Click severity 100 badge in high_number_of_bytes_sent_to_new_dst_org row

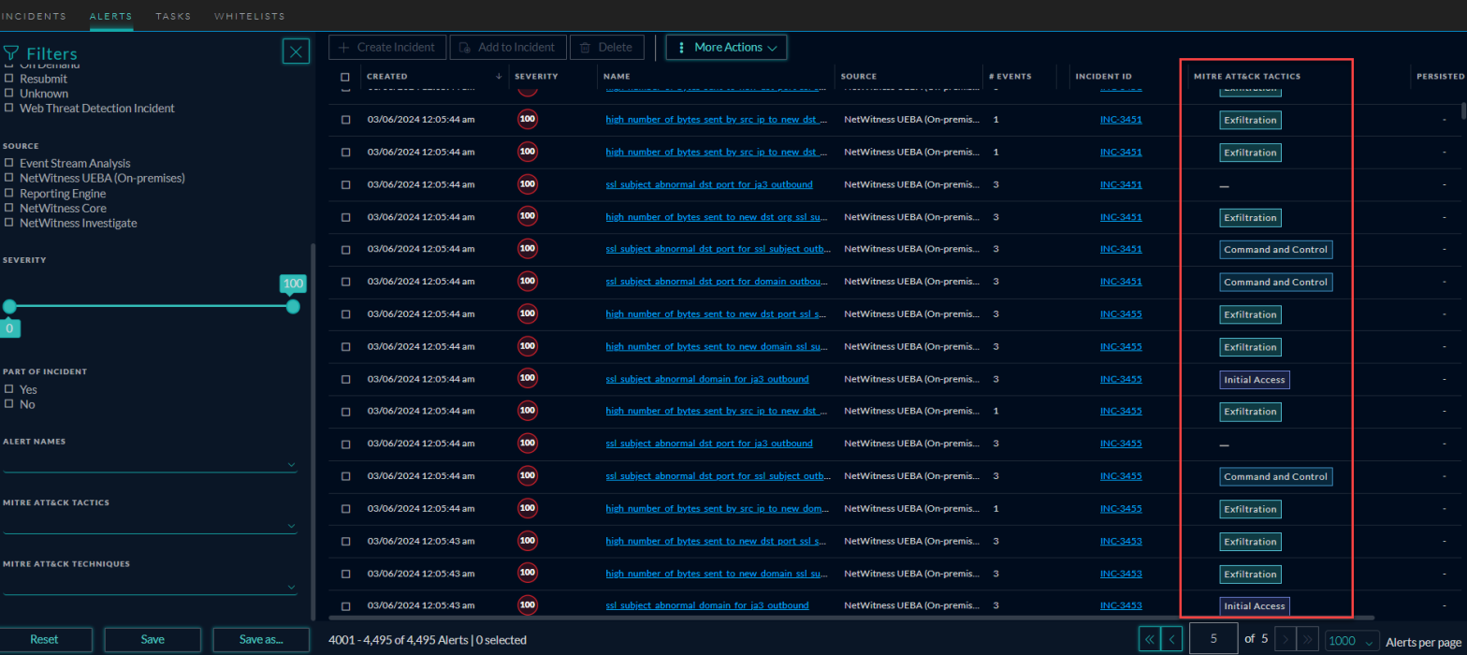[528, 217]
